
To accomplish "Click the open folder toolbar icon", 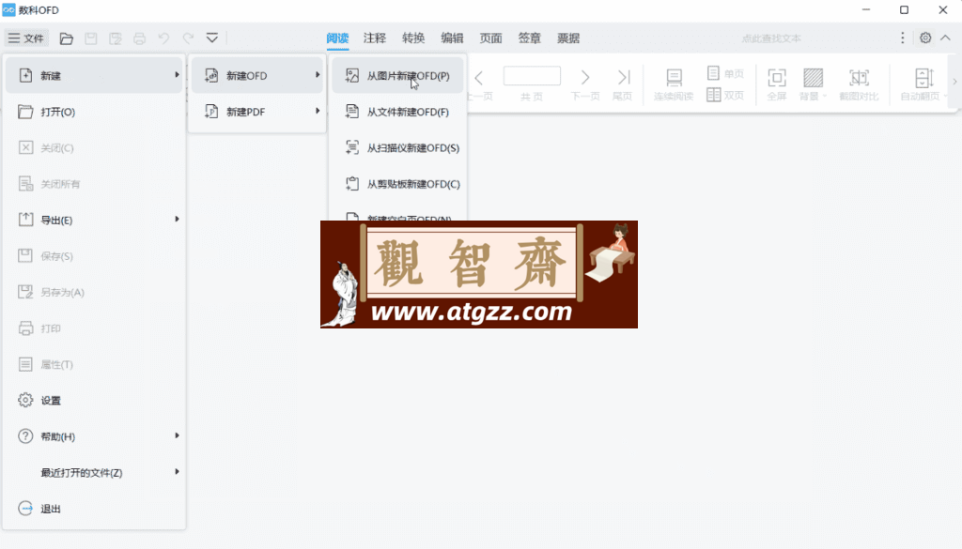I will click(x=67, y=38).
